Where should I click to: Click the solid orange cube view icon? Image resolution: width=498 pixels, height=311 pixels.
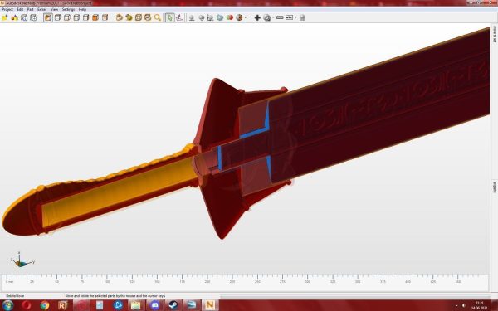95,17
